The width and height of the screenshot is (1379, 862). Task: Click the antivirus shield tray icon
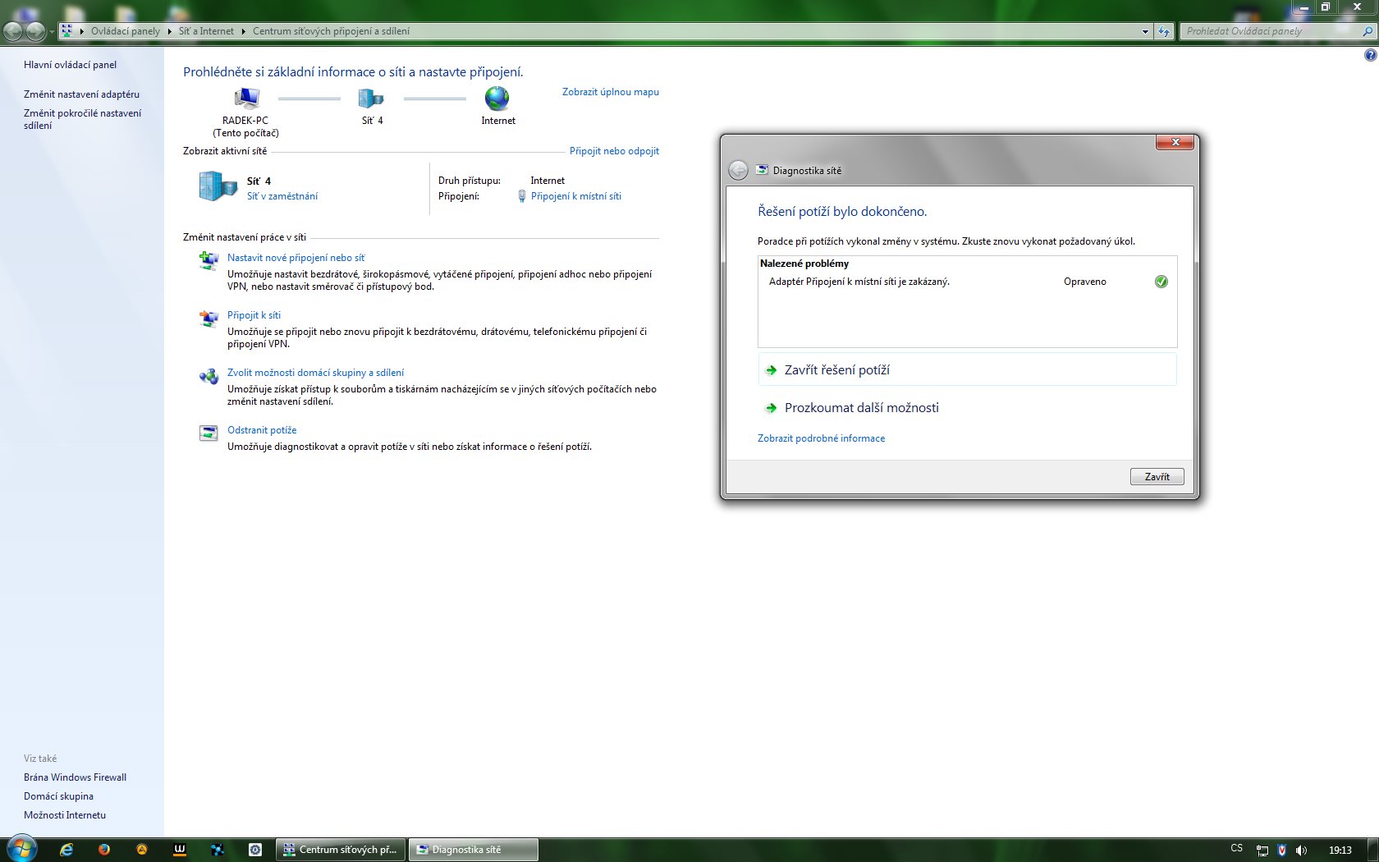[1282, 851]
